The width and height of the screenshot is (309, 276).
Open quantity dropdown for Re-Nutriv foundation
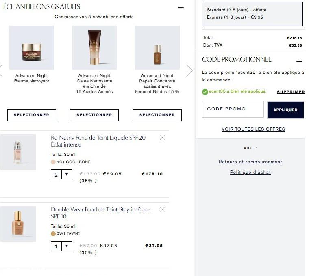click(x=61, y=175)
